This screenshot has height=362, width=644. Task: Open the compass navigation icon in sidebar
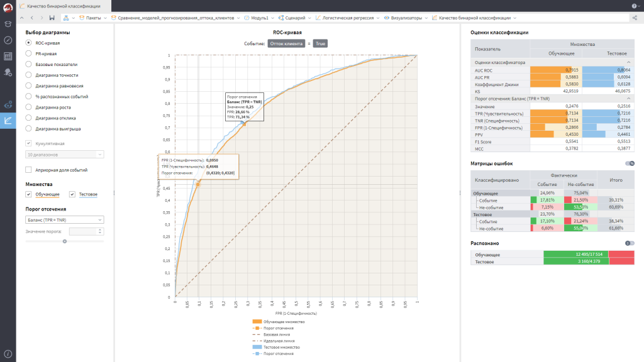coord(8,40)
